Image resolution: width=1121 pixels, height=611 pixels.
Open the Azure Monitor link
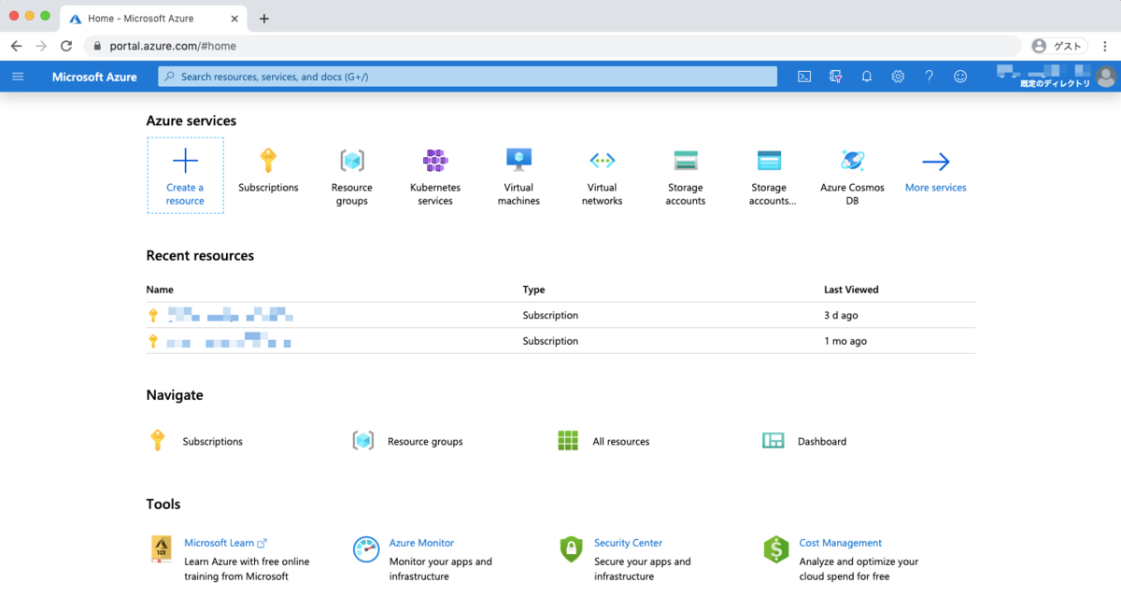[x=421, y=543]
